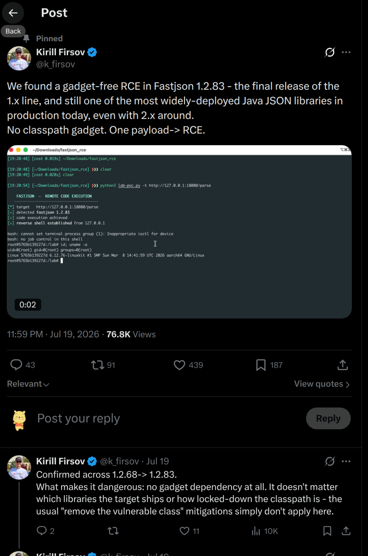Open Kirill Firsov's profile name link
Screen dimensions: 368x556
[x=60, y=52]
